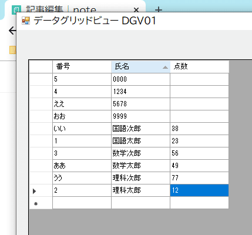This screenshot has height=235, width=252.
Task: Select score cell with value 56
Action: (x=199, y=153)
